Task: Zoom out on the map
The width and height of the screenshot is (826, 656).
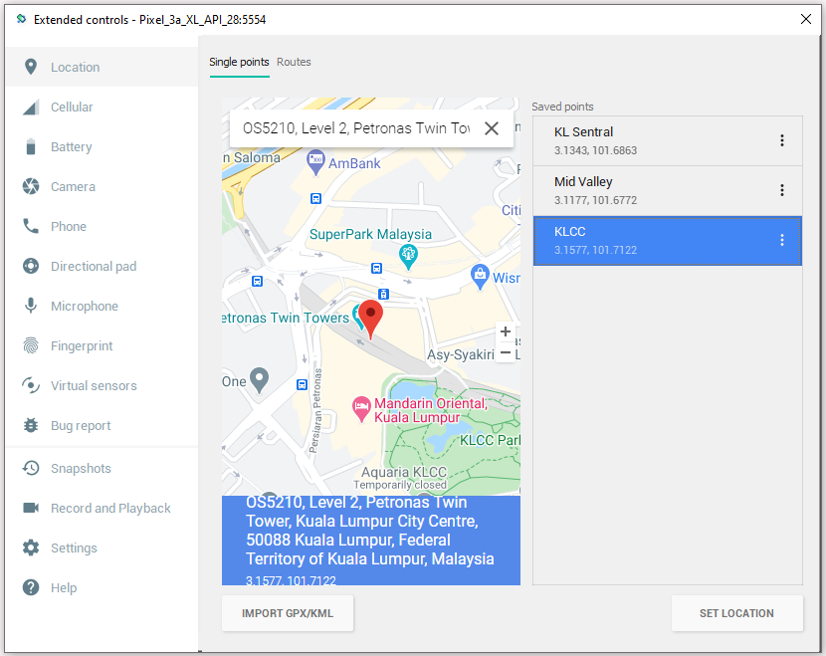Action: pyautogui.click(x=506, y=352)
